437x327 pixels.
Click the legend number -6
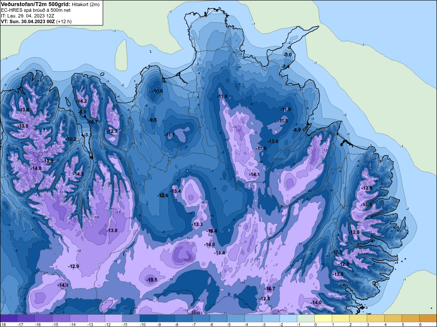tap(212, 324)
